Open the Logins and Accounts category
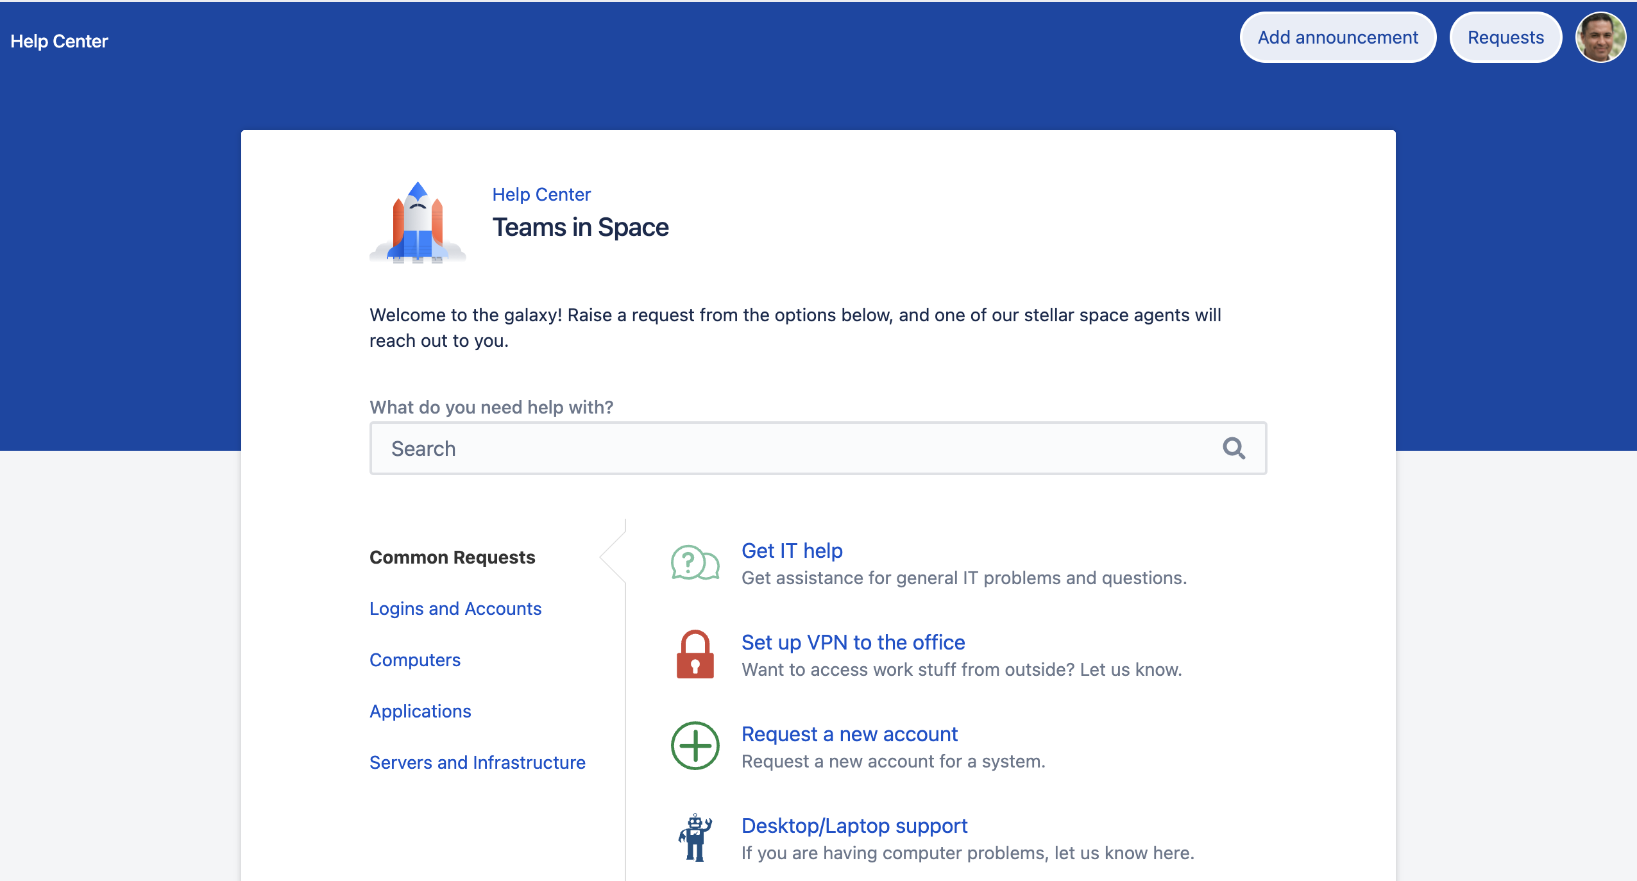1637x881 pixels. point(455,608)
